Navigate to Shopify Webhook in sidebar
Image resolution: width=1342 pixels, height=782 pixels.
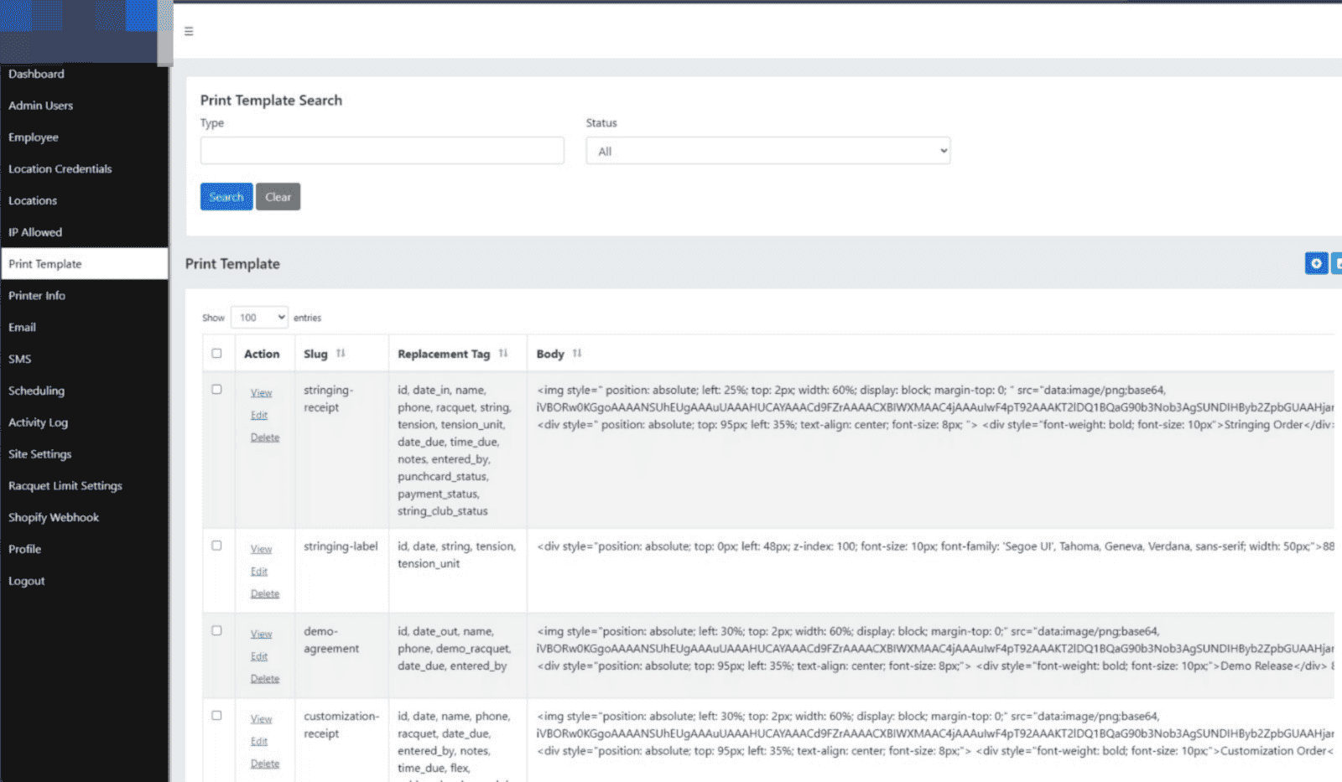tap(54, 517)
